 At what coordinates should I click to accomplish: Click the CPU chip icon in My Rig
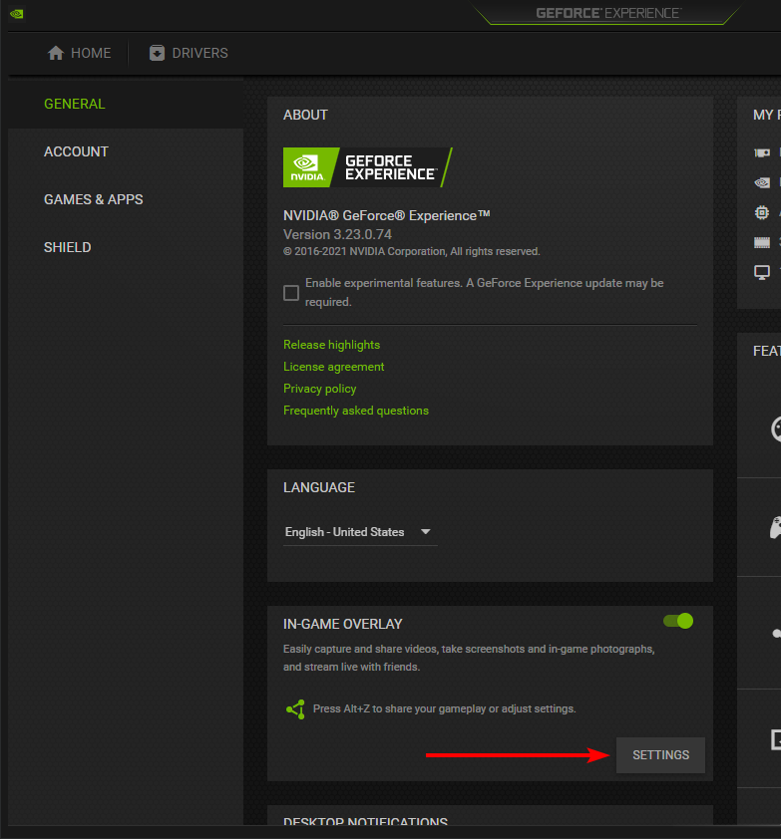tap(762, 213)
